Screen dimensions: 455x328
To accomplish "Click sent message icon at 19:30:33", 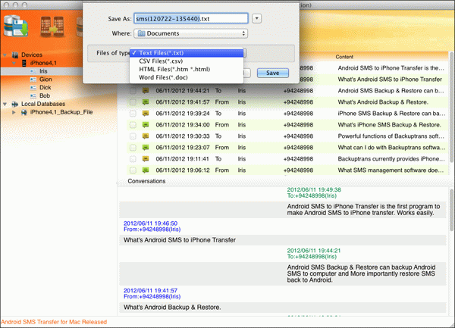I will click(x=146, y=136).
